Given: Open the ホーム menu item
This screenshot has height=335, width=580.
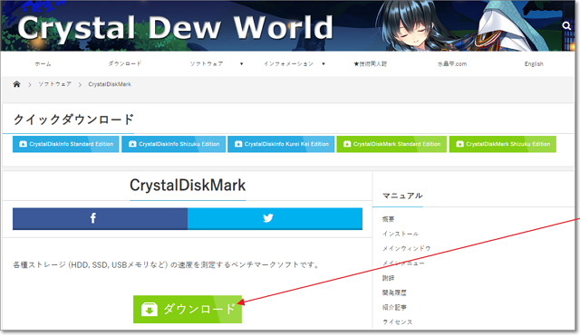Looking at the screenshot, I should tap(43, 64).
